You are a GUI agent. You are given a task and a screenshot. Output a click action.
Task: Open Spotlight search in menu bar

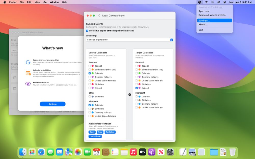213,2
